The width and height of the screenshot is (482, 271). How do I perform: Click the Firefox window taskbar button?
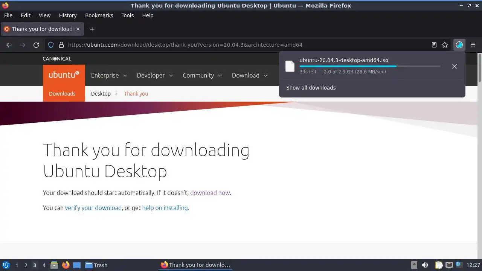(x=195, y=265)
